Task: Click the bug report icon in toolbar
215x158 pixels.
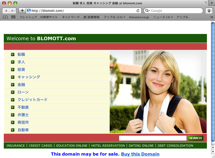Action: 209,11
